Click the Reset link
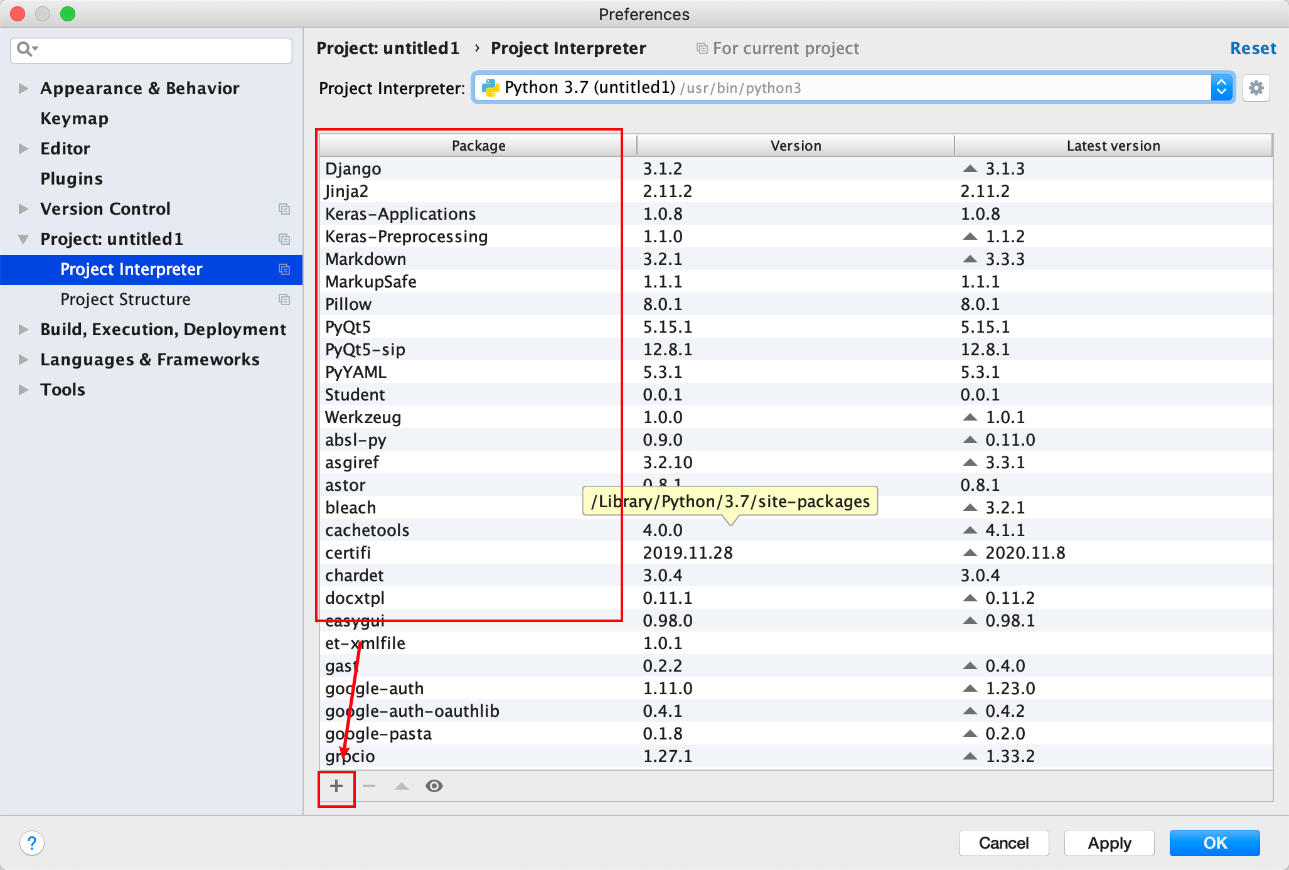This screenshot has height=870, width=1289. coord(1253,48)
